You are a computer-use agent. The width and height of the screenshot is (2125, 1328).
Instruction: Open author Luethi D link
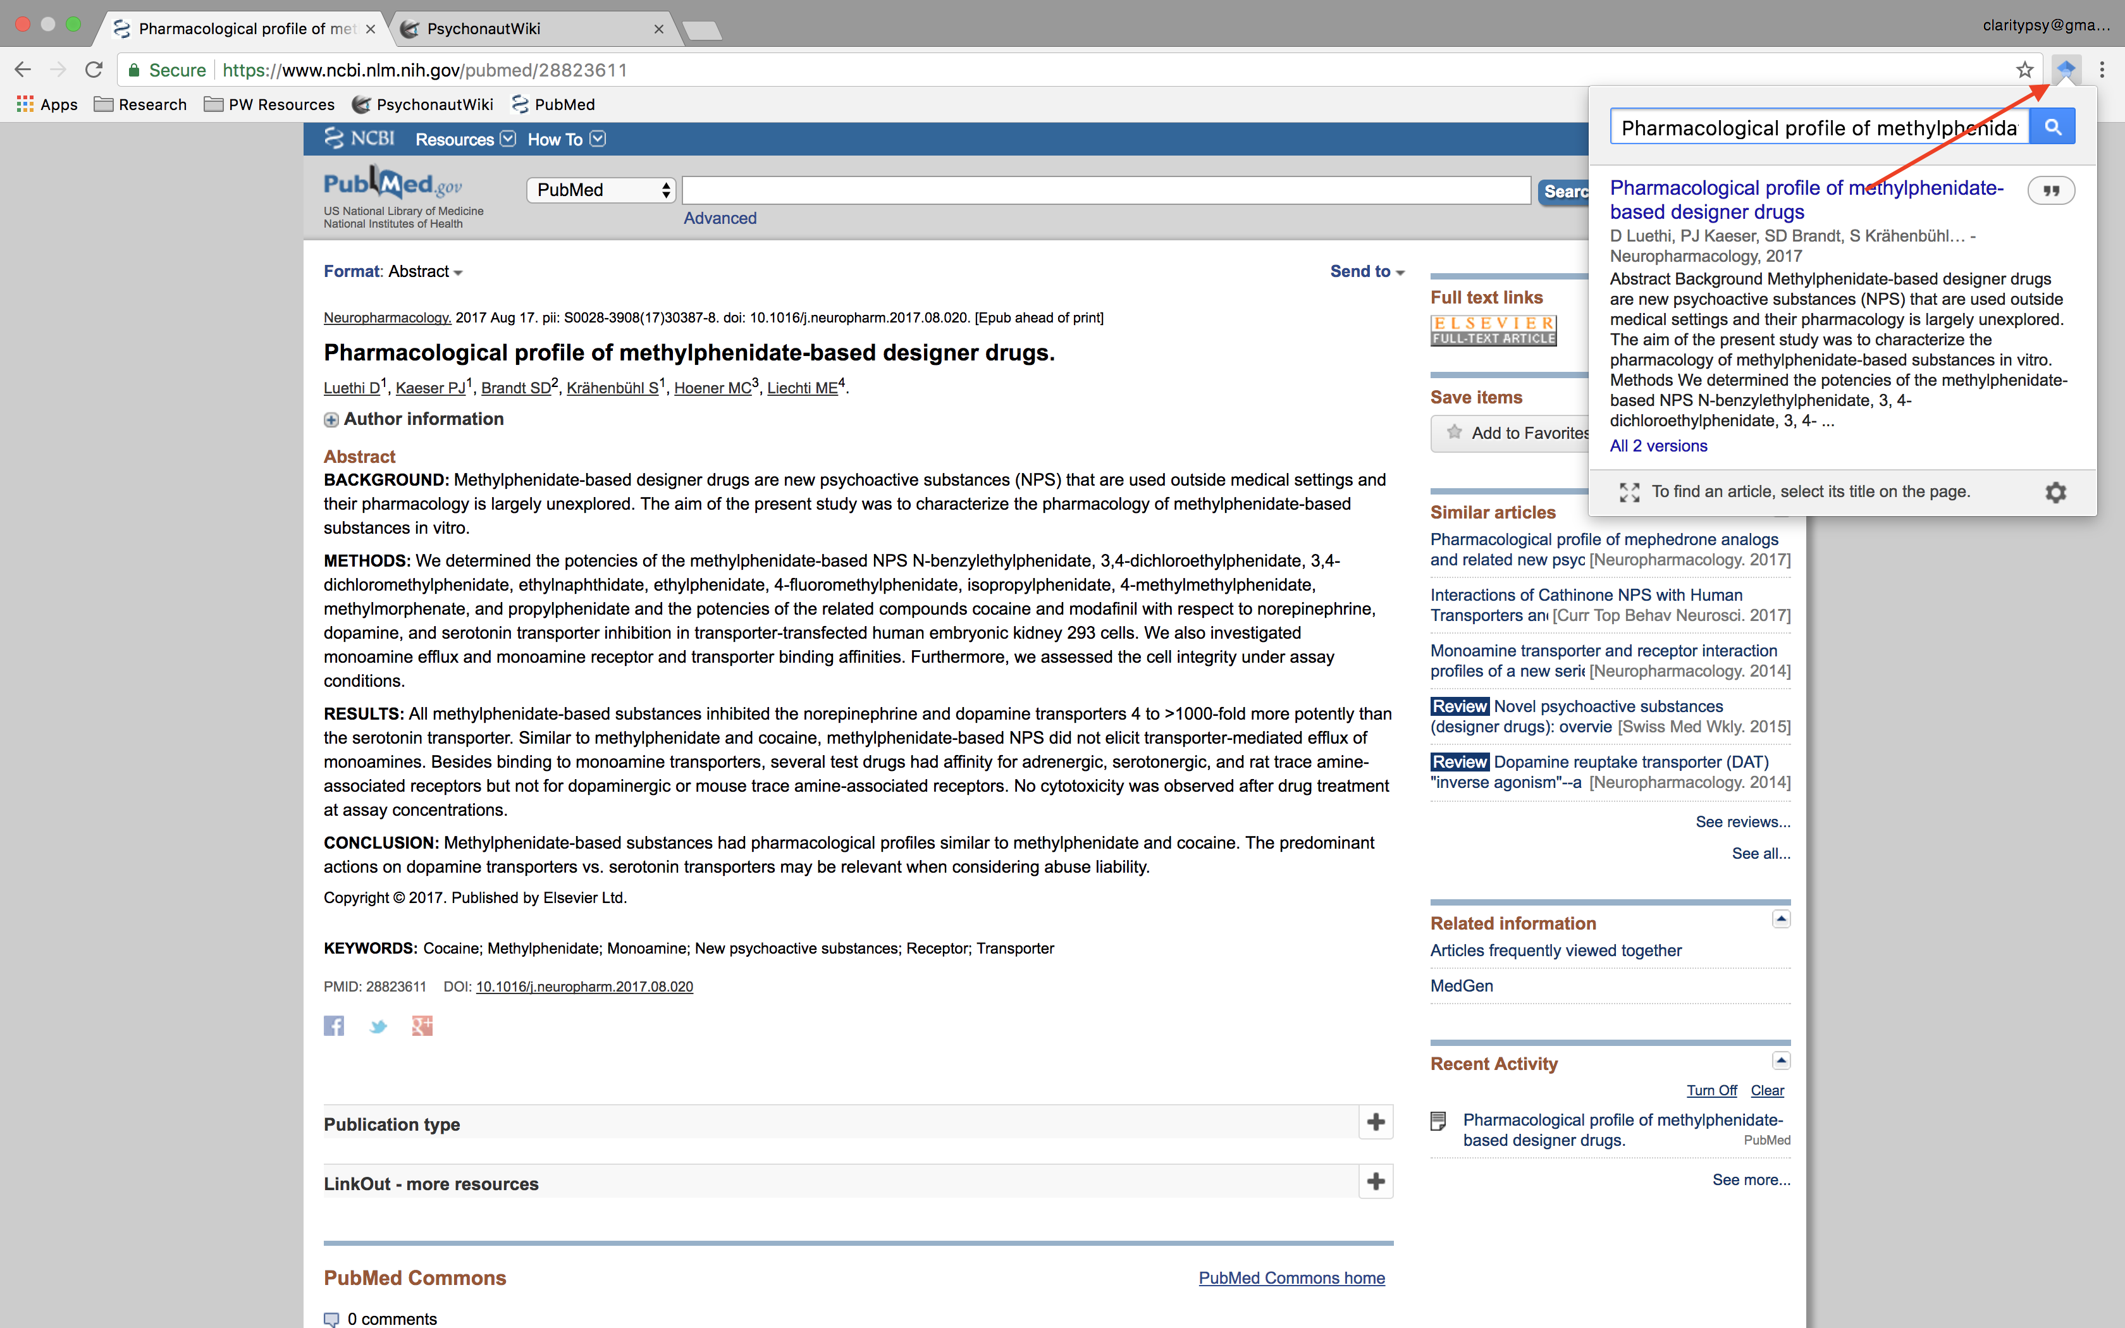click(351, 388)
